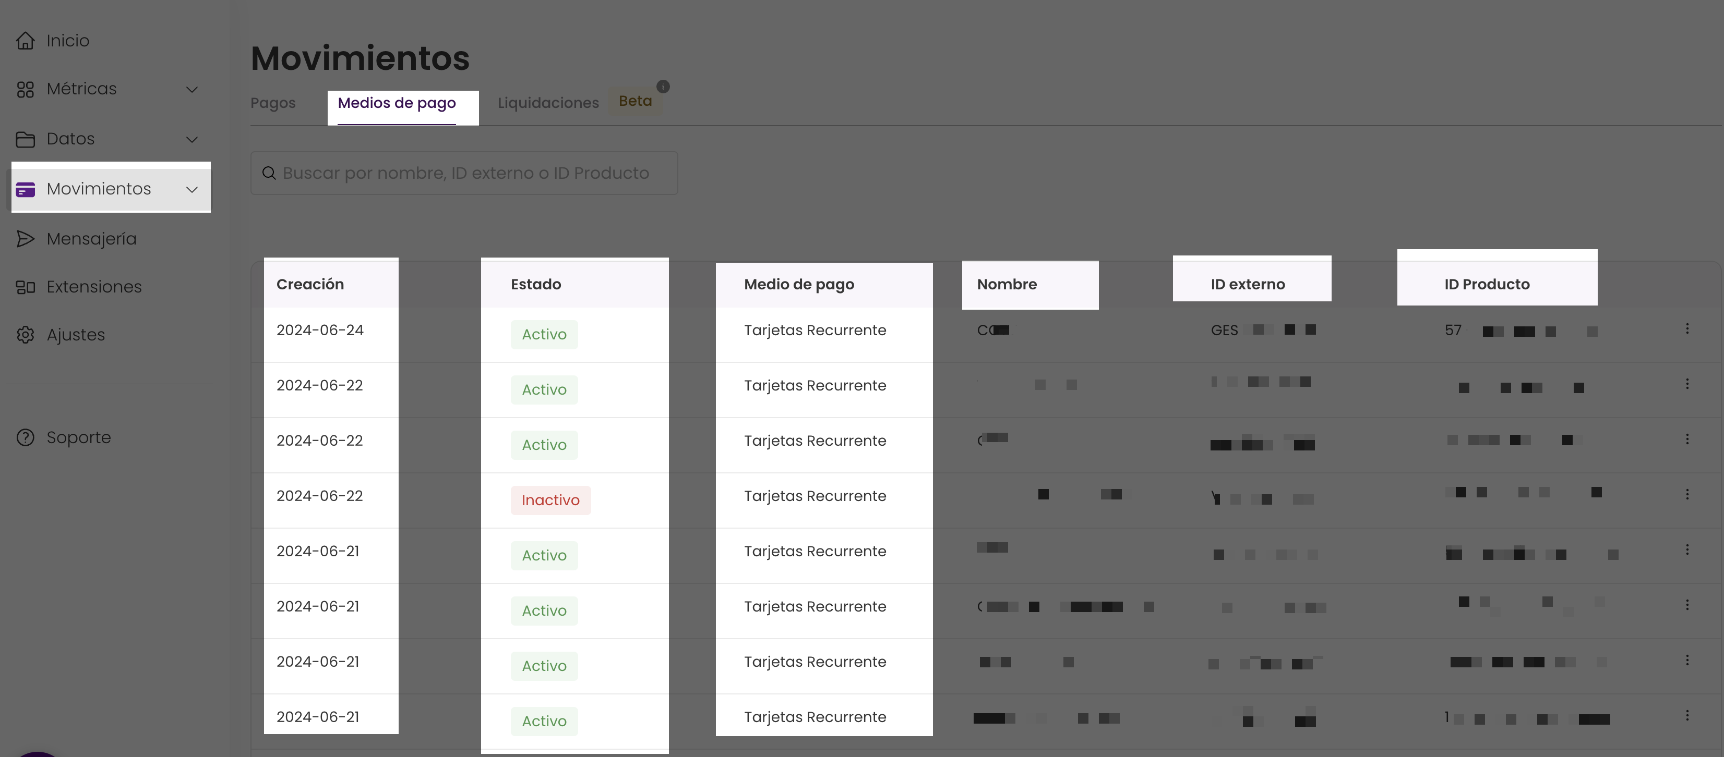Click the Beta badge
The height and width of the screenshot is (757, 1724).
[635, 101]
